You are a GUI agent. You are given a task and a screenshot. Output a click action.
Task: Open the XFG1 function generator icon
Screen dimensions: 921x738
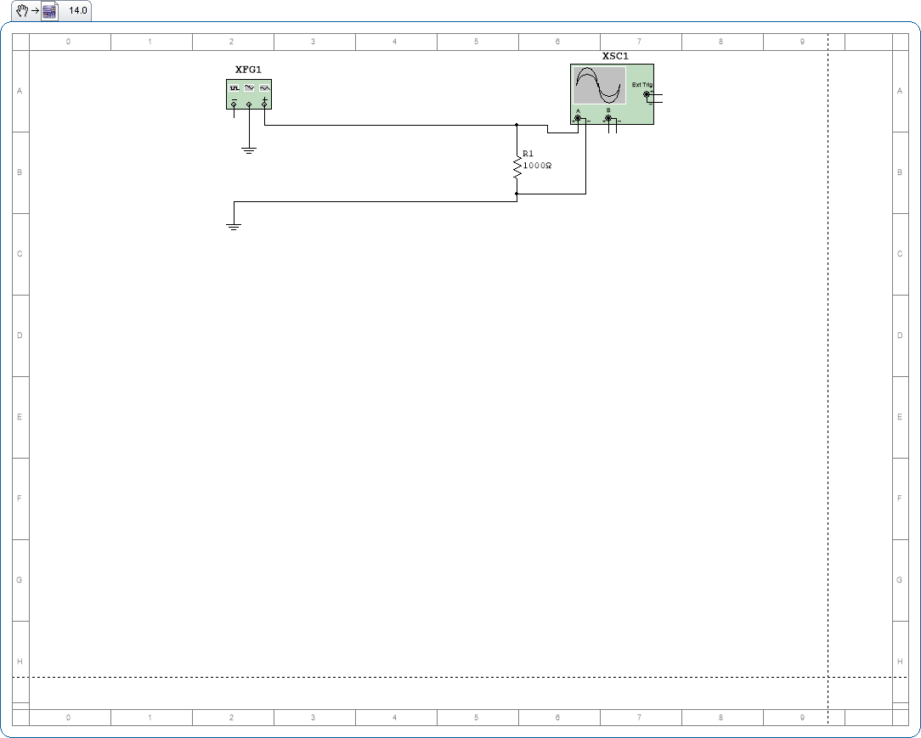(248, 93)
